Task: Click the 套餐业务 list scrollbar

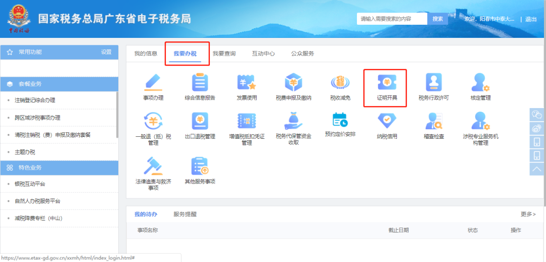Action: click(117, 115)
